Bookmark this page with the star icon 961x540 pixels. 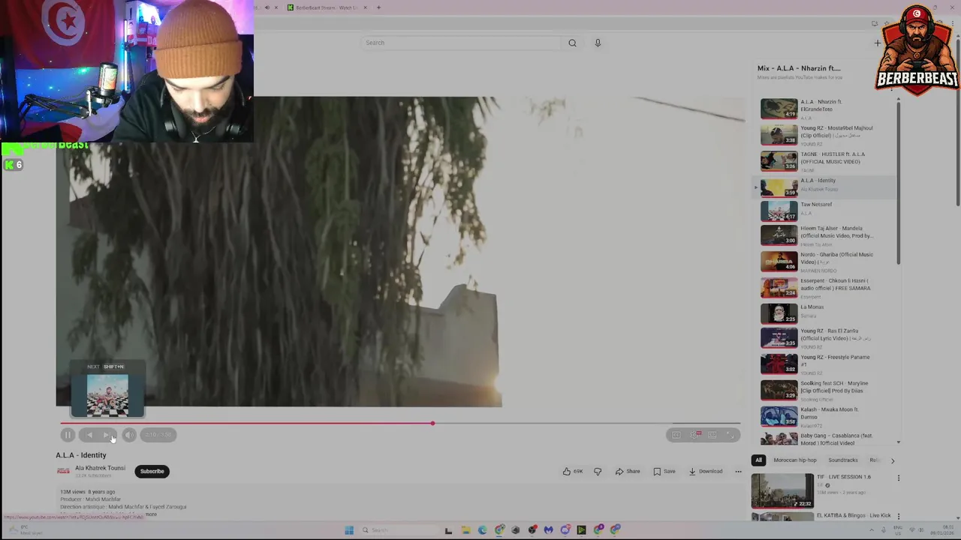(x=886, y=24)
